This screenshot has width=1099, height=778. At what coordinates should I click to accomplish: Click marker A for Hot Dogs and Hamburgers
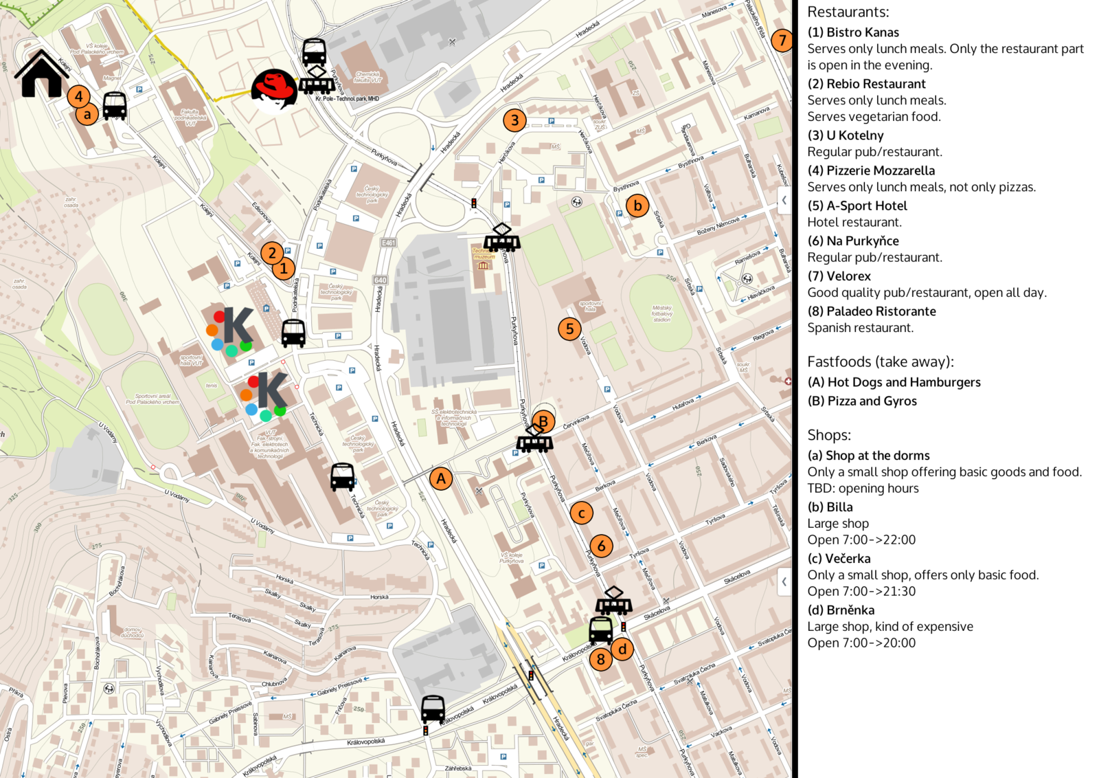click(x=441, y=478)
